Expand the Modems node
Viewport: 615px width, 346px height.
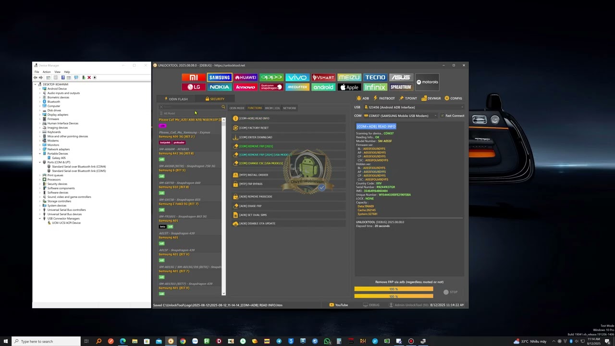(x=40, y=141)
